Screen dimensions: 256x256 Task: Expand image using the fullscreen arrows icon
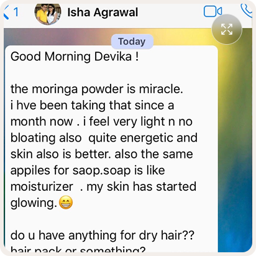pyautogui.click(x=227, y=29)
